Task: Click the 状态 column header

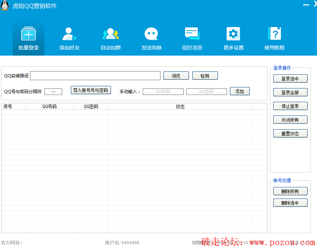Action: pyautogui.click(x=180, y=106)
